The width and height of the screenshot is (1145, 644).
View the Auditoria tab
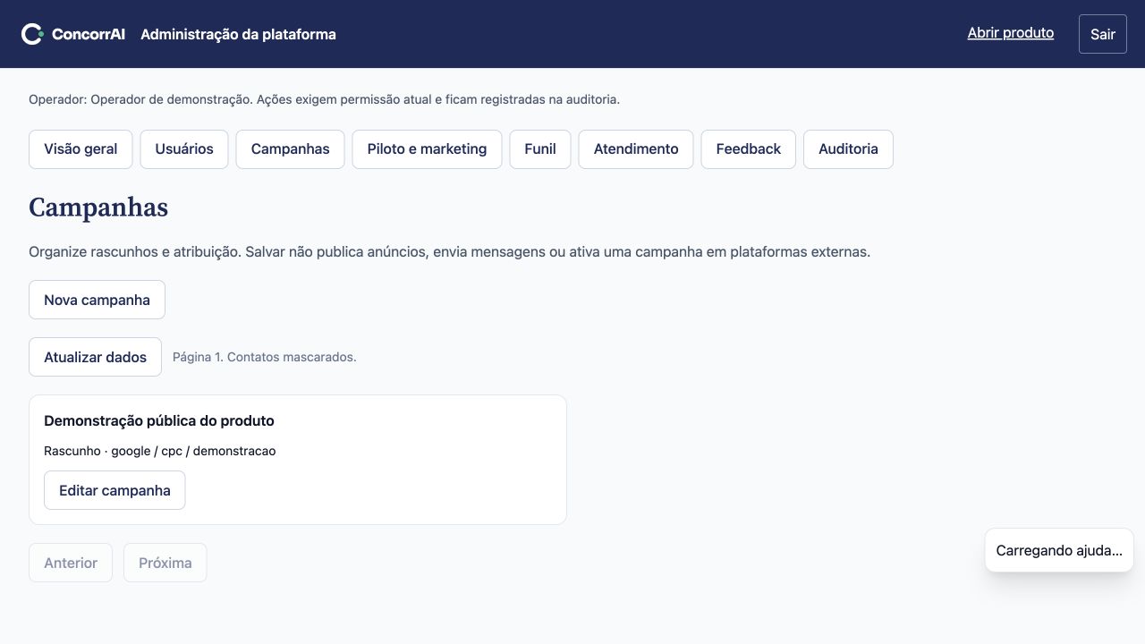coord(848,149)
